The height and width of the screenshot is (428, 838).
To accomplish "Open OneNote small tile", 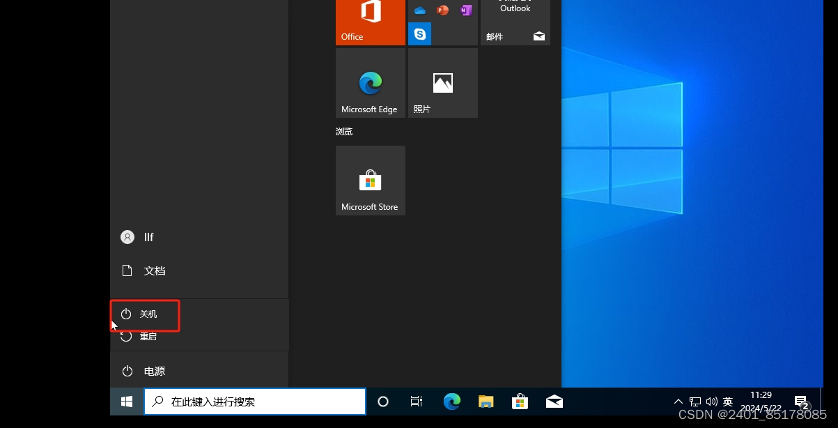I will click(x=465, y=10).
